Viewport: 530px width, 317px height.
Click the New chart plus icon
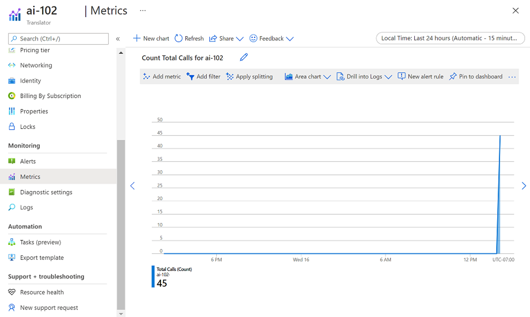point(136,38)
